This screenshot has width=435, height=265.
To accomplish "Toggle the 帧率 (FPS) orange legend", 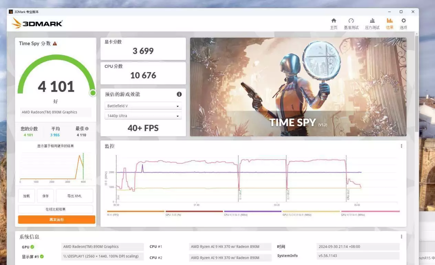I will click(136, 213).
